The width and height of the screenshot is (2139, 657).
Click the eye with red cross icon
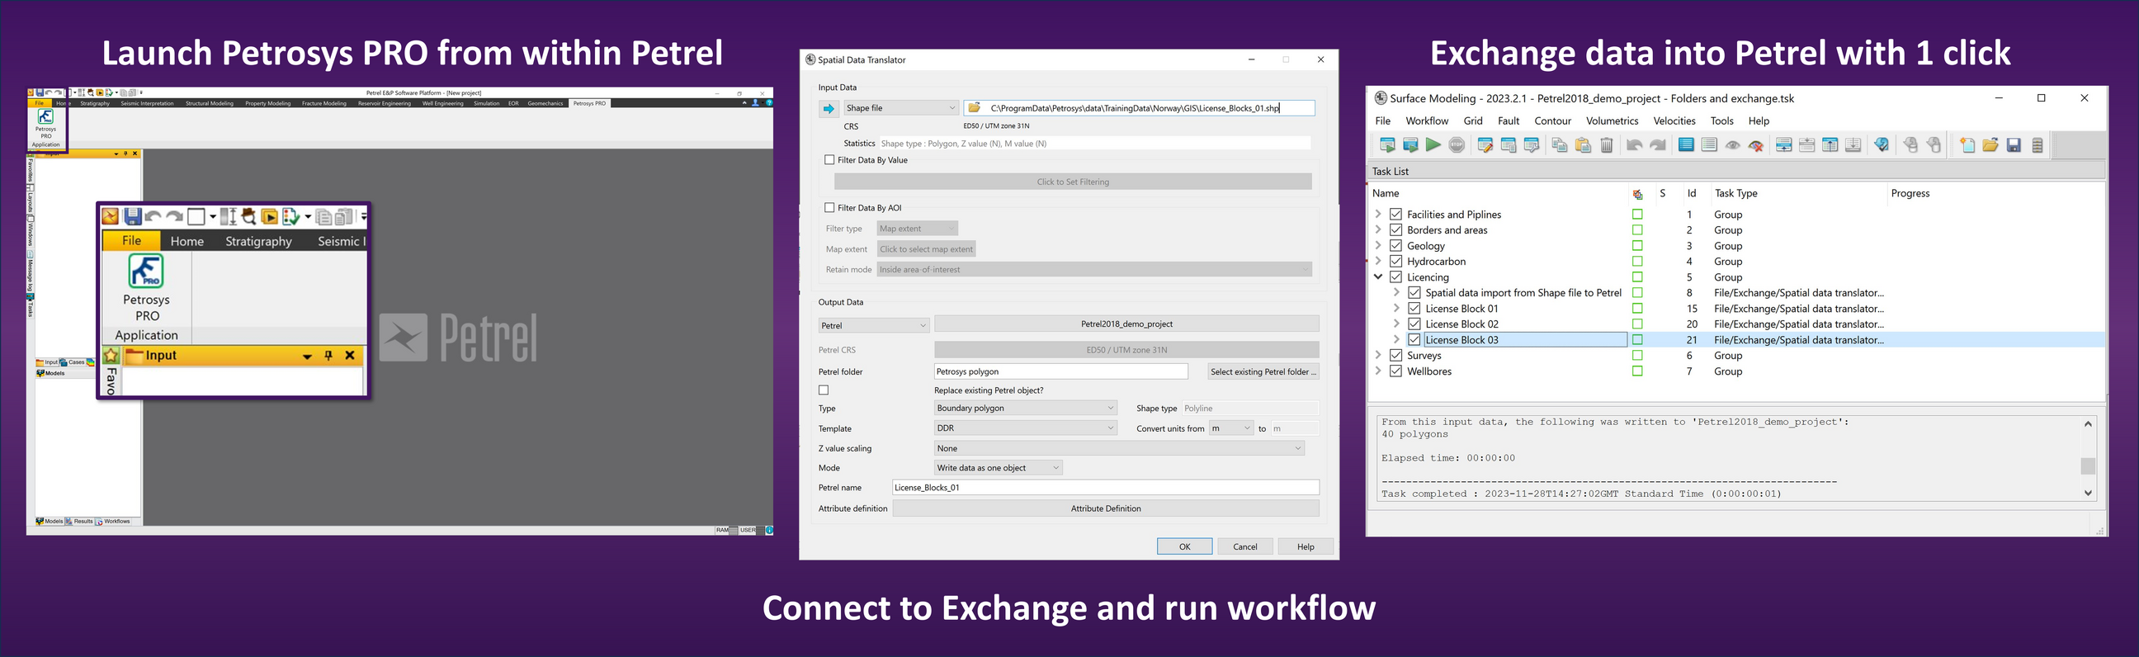point(1756,145)
